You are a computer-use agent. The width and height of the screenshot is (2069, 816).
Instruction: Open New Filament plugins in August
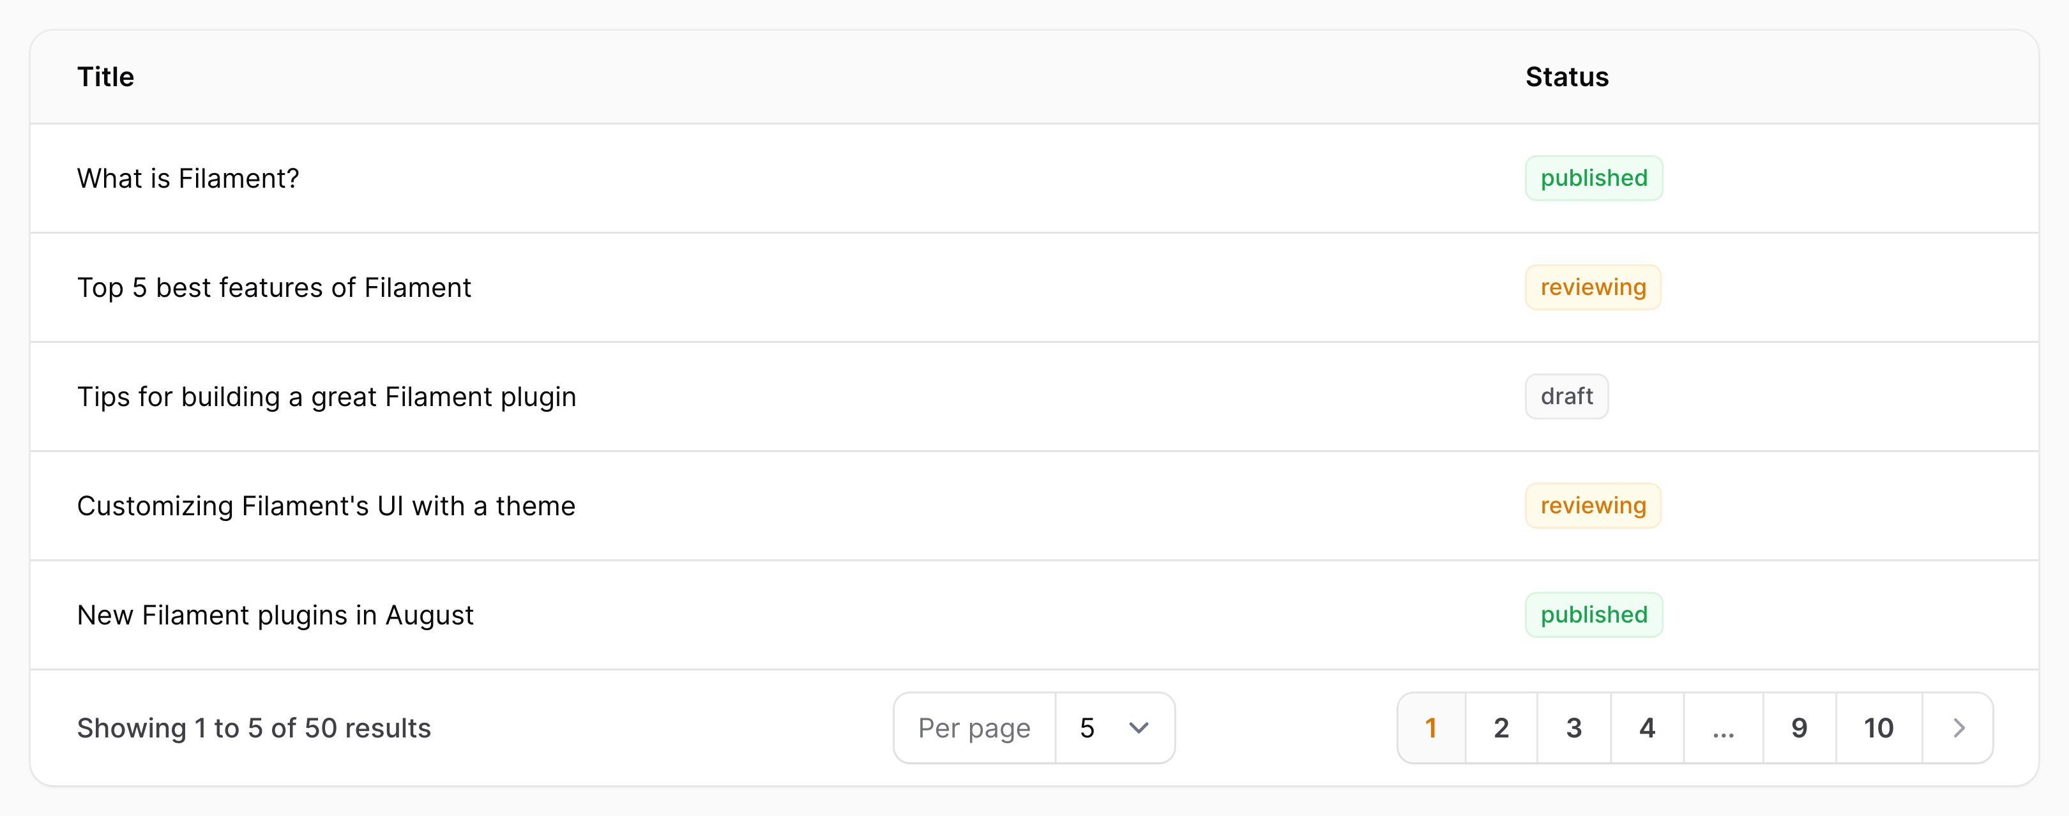tap(1034, 616)
